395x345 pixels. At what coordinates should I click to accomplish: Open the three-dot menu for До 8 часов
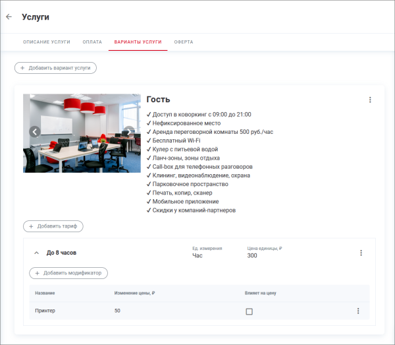pos(361,253)
